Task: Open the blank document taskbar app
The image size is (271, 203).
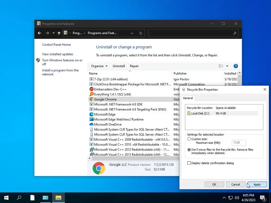Action: click(32, 198)
